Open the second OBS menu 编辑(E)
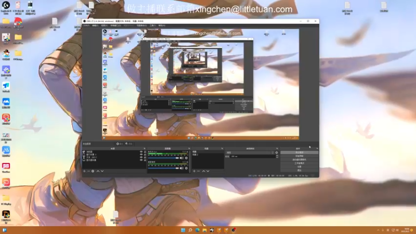Screen dimensions: 416x234 (x=95, y=25)
